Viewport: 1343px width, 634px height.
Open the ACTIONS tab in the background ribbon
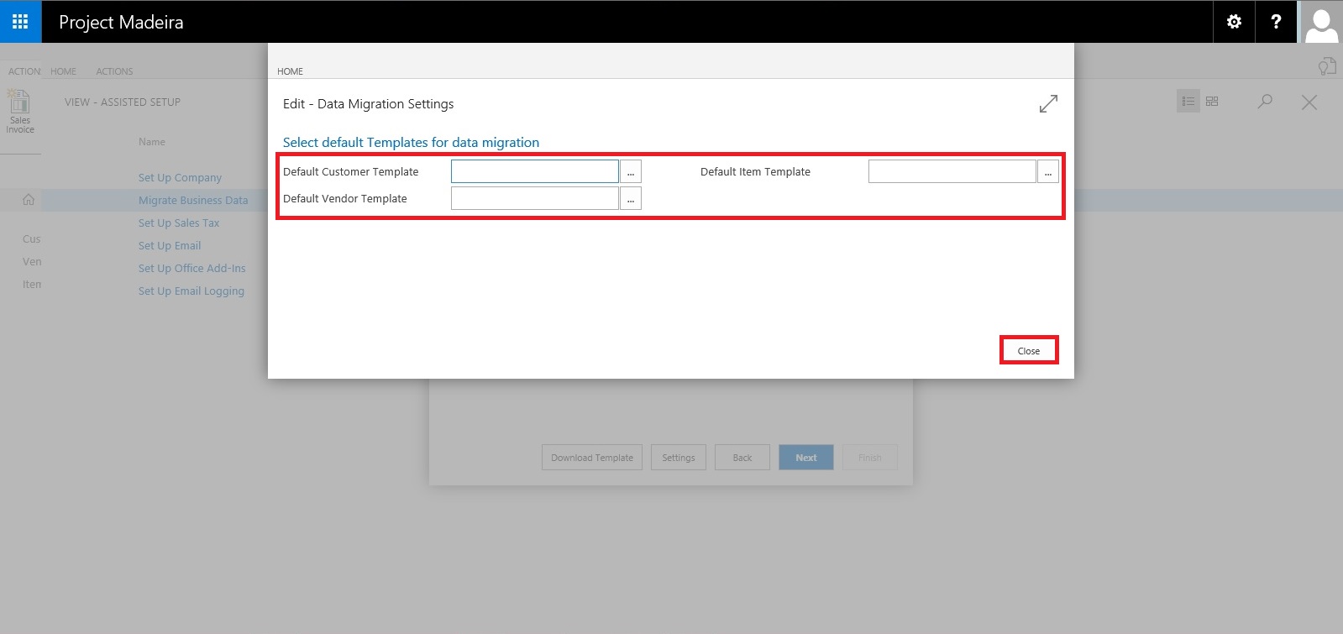(x=114, y=71)
